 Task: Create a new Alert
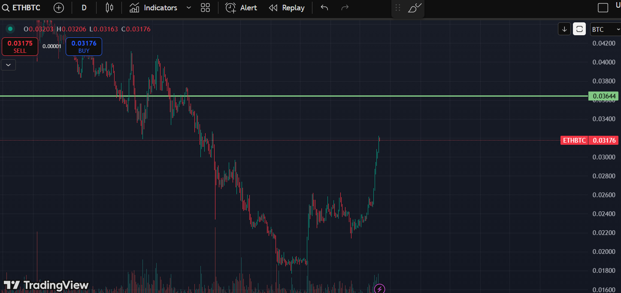[241, 8]
